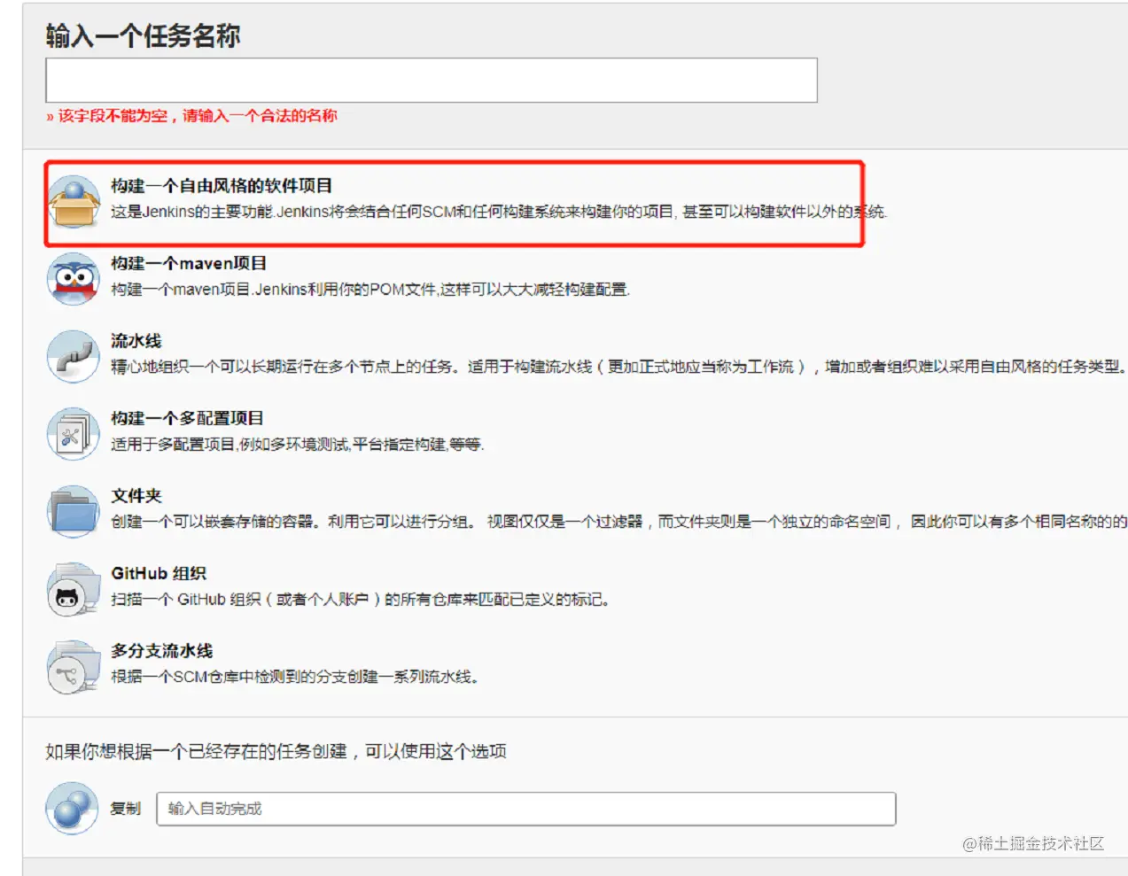
Task: Select the multibranch pipeline icon
Action: pyautogui.click(x=74, y=667)
